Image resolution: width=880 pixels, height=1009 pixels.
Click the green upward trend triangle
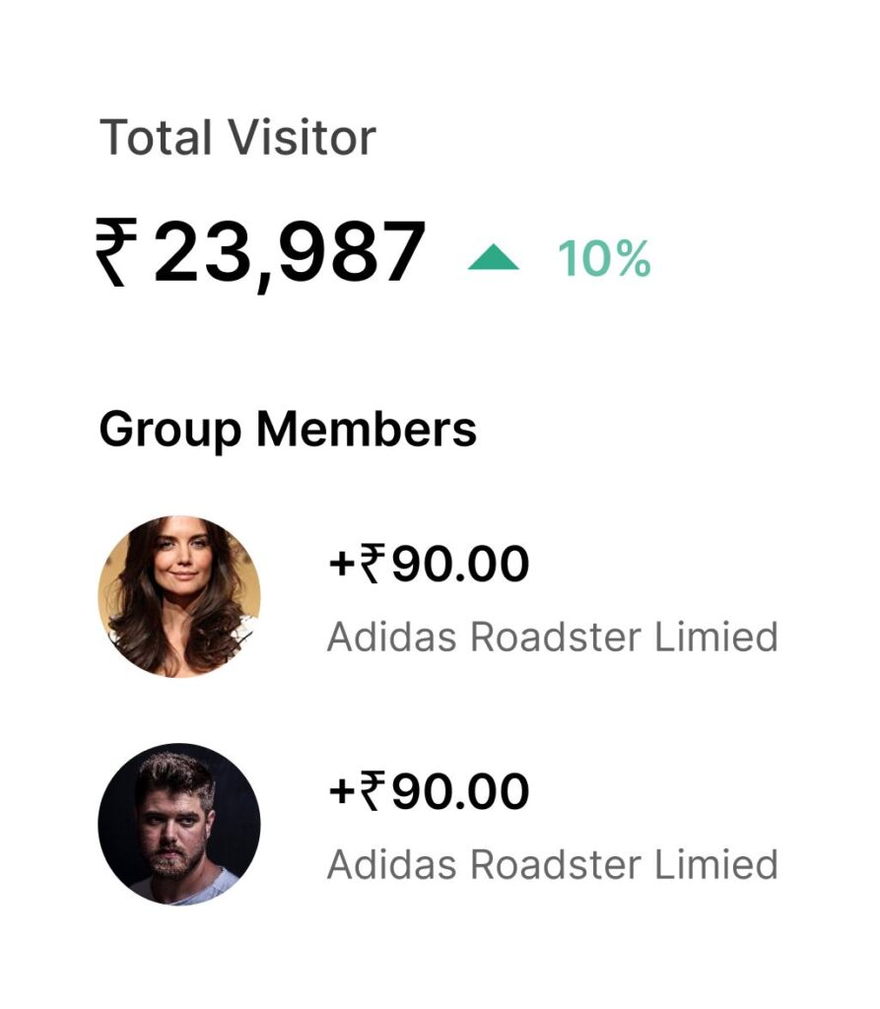[x=493, y=257]
